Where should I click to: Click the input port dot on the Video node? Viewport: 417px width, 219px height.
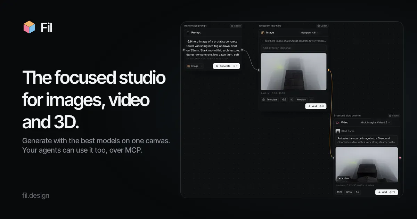[333, 158]
